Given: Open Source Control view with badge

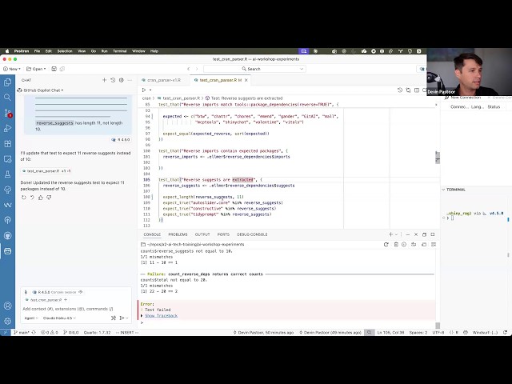Looking at the screenshot, I should pos(7,113).
